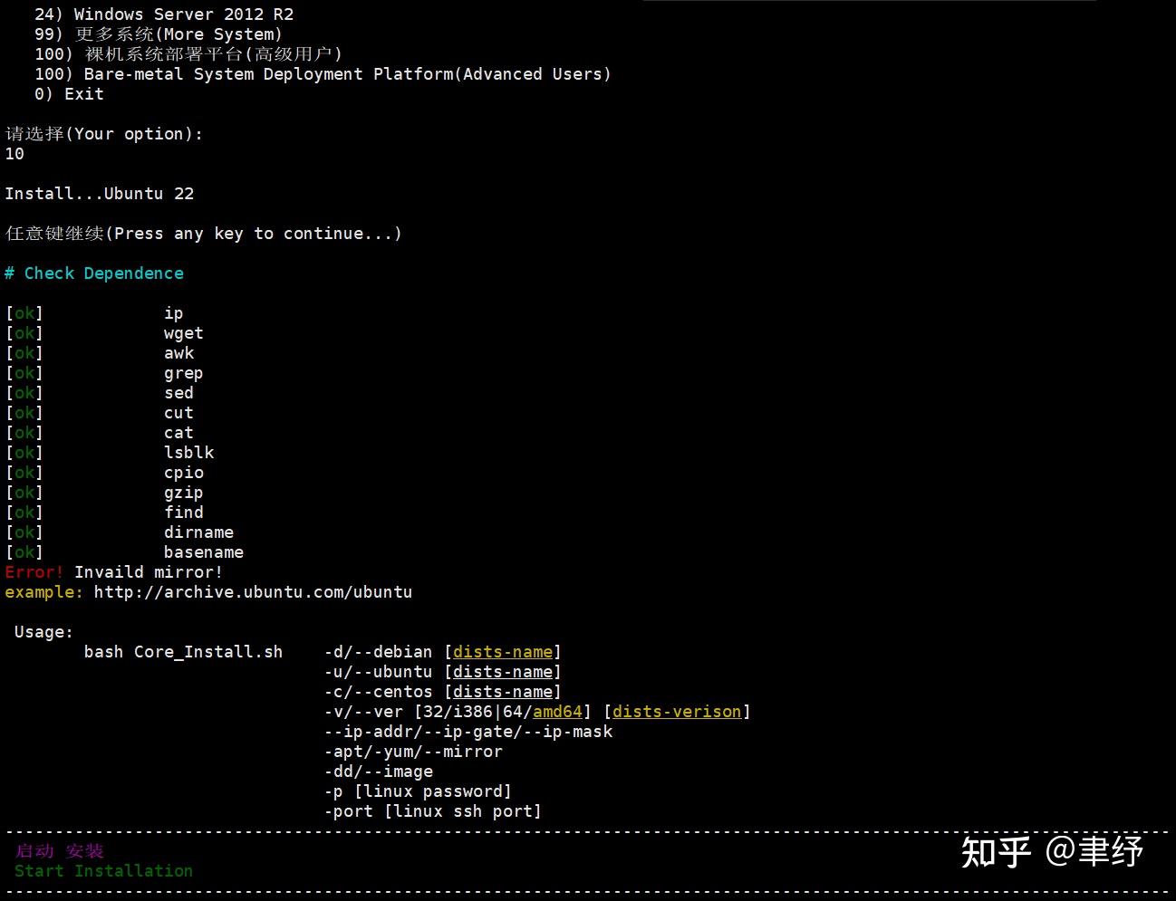Image resolution: width=1176 pixels, height=901 pixels.
Task: Click the 'cat' dependency name
Action: 179,433
